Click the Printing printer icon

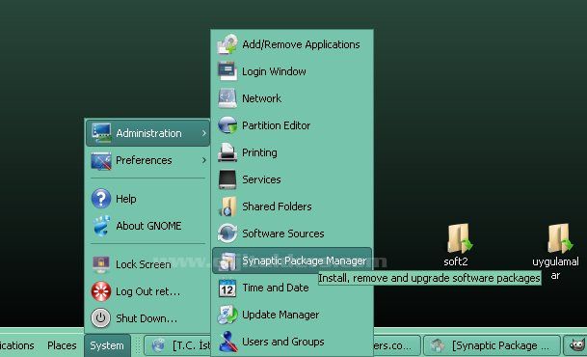(x=227, y=152)
